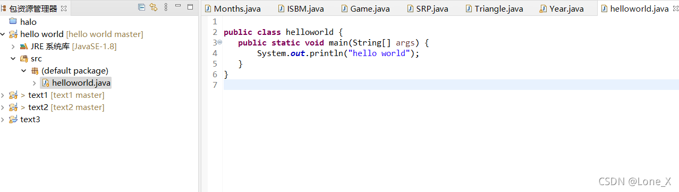The image size is (679, 192).
Task: Click the text3 project icon
Action: 13,120
